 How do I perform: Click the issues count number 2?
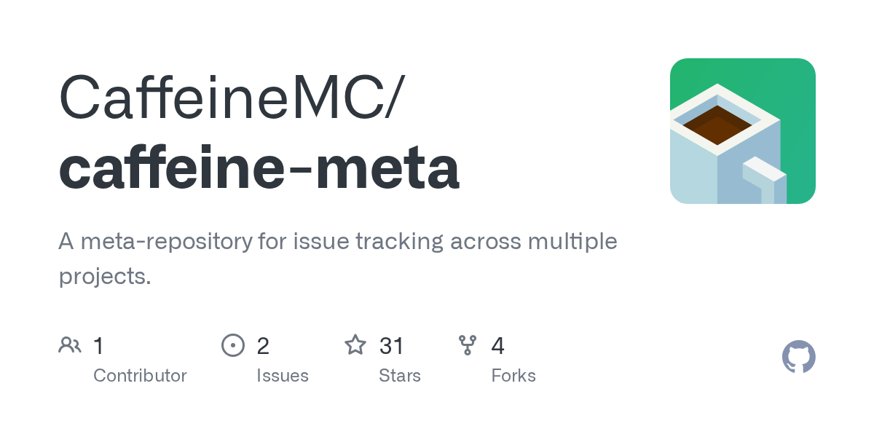click(263, 346)
